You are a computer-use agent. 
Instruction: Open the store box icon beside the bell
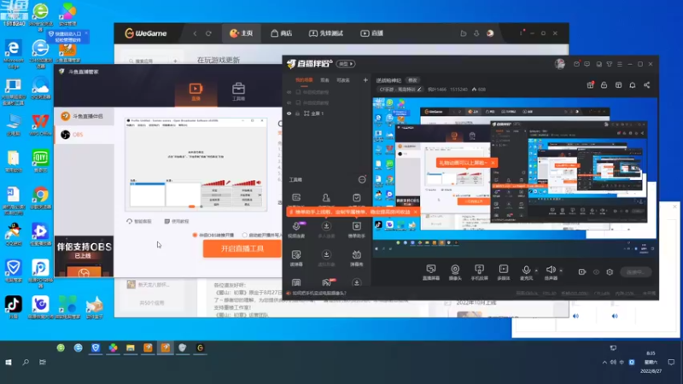(x=618, y=85)
